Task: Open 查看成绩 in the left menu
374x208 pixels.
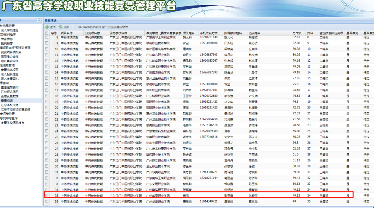Action: (x=9, y=100)
